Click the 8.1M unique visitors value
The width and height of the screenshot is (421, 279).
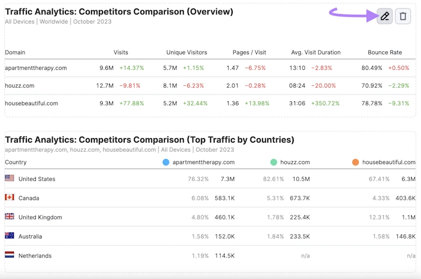point(170,86)
